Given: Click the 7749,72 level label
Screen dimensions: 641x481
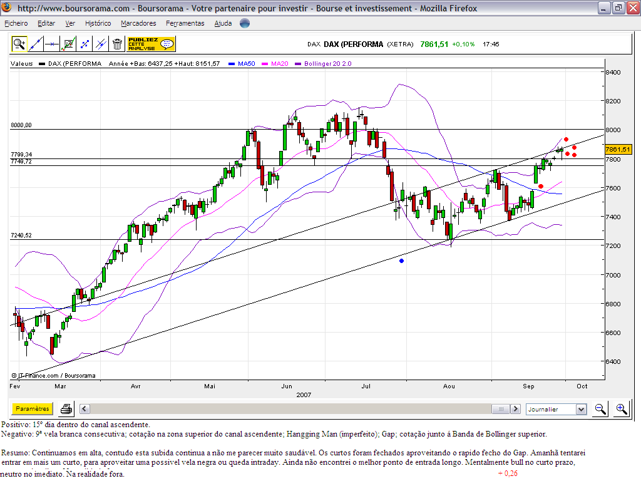Looking at the screenshot, I should pyautogui.click(x=21, y=162).
